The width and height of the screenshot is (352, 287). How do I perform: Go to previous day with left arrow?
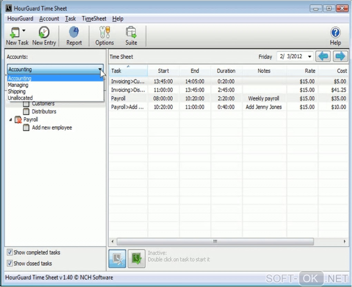click(x=323, y=56)
